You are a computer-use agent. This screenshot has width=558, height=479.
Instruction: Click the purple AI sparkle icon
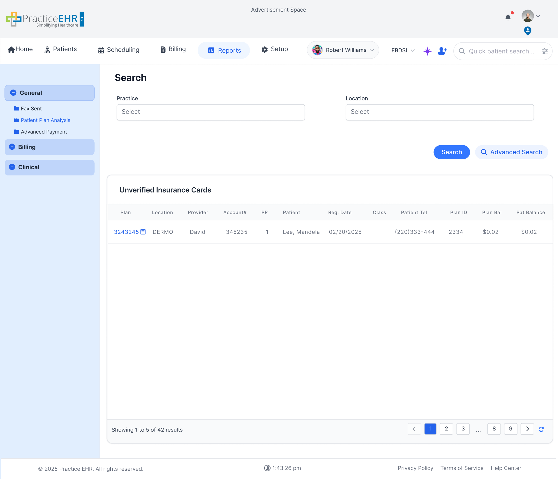(x=427, y=51)
